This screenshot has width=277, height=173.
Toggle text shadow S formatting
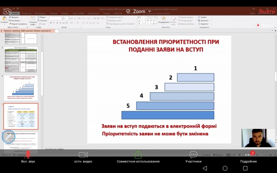[61, 23]
